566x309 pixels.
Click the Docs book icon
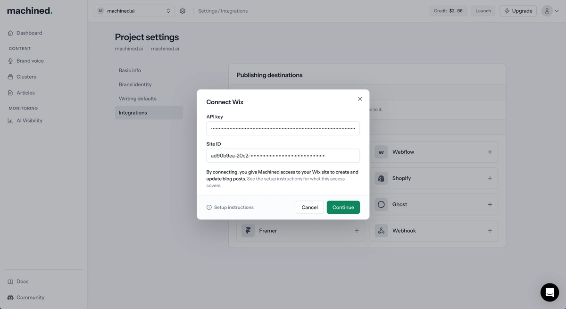click(x=10, y=282)
